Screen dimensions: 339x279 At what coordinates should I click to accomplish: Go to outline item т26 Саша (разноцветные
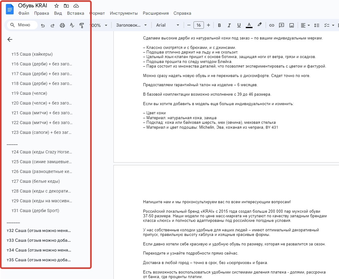pos(42,171)
